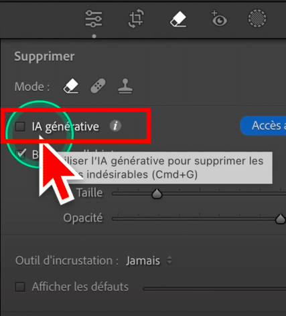Choose the bandage Heal mode
The height and width of the screenshot is (316, 286).
click(98, 86)
